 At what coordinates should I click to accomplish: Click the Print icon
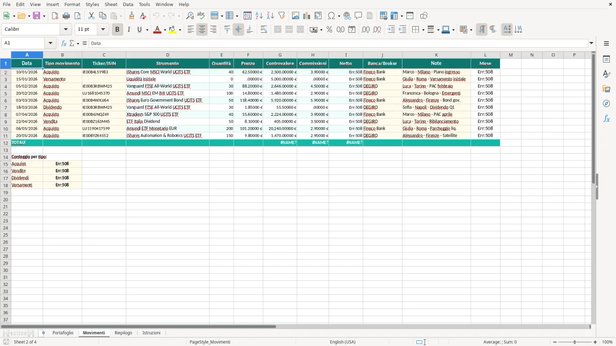(x=66, y=16)
